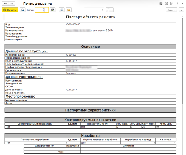
Task: Click the Итого label cell
Action: pos(44,152)
